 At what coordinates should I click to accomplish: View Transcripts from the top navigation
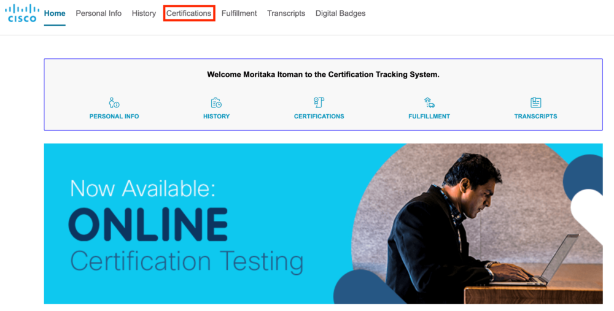pyautogui.click(x=286, y=13)
